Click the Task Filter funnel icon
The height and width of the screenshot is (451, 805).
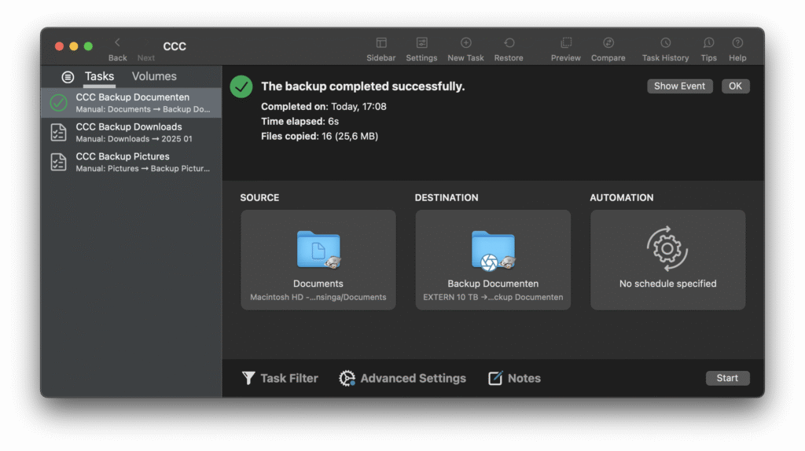click(x=248, y=378)
